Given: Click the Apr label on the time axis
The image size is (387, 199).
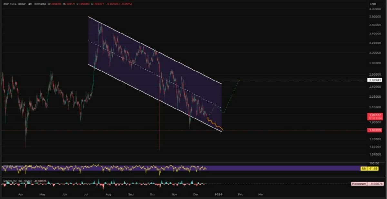Looking at the screenshot, I should point(20,194).
